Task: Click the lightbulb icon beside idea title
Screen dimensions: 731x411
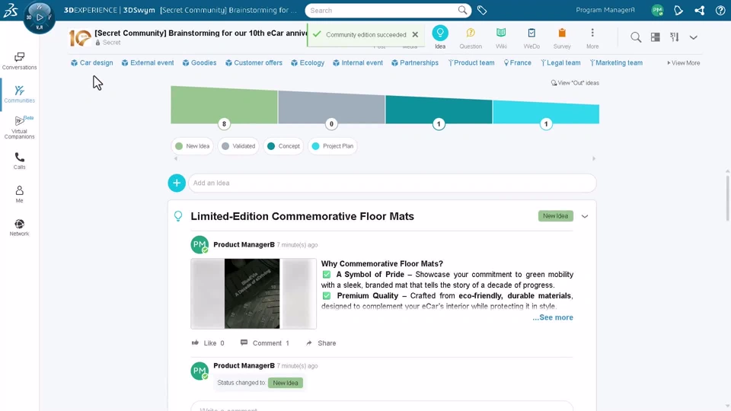Action: [x=178, y=216]
